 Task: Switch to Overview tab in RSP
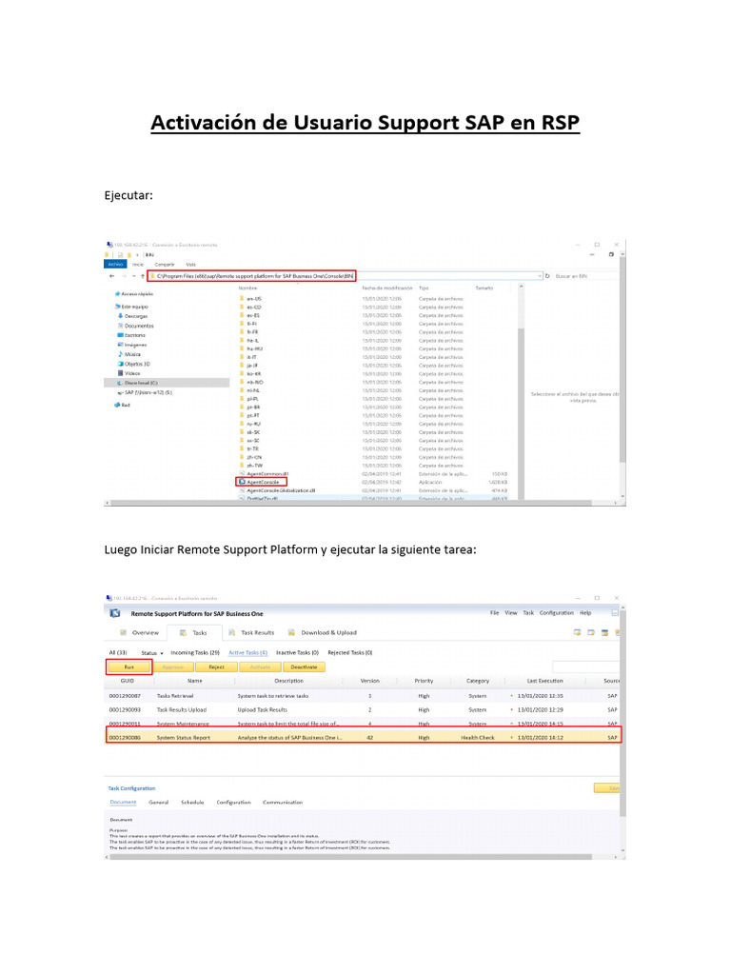(x=140, y=633)
